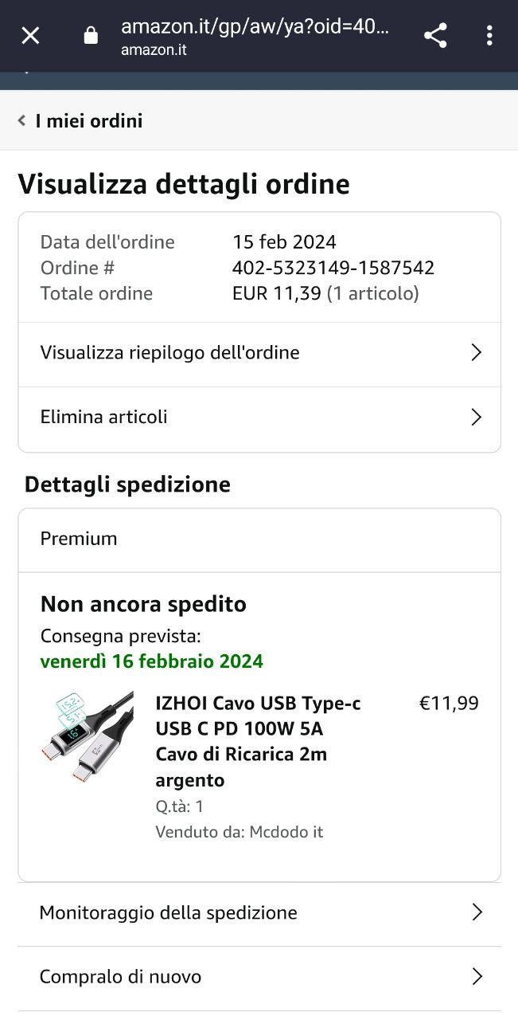Tap chevron next to Elimina articoli
Screen dimensions: 518x1020
[477, 417]
